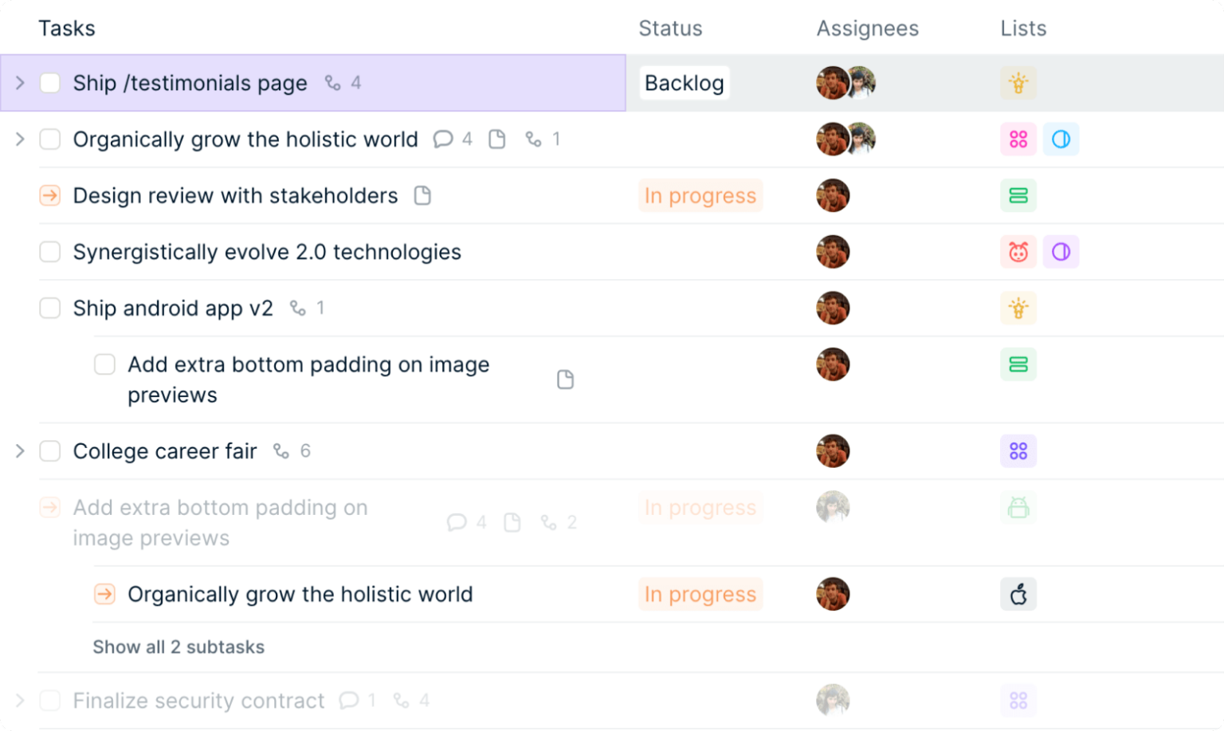Click the assignee avatar on Design review with stakeholders
Viewport: 1224px width, 731px height.
tap(833, 195)
